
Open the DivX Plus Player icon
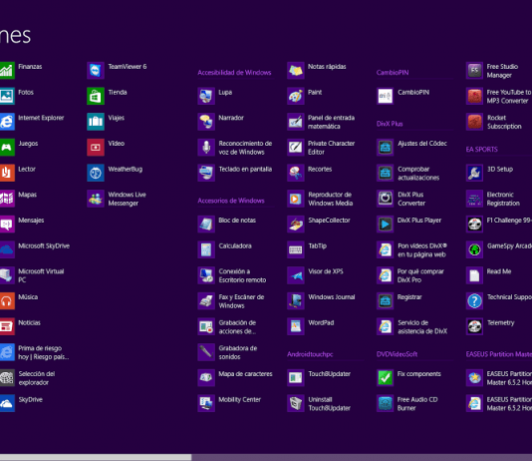point(386,225)
